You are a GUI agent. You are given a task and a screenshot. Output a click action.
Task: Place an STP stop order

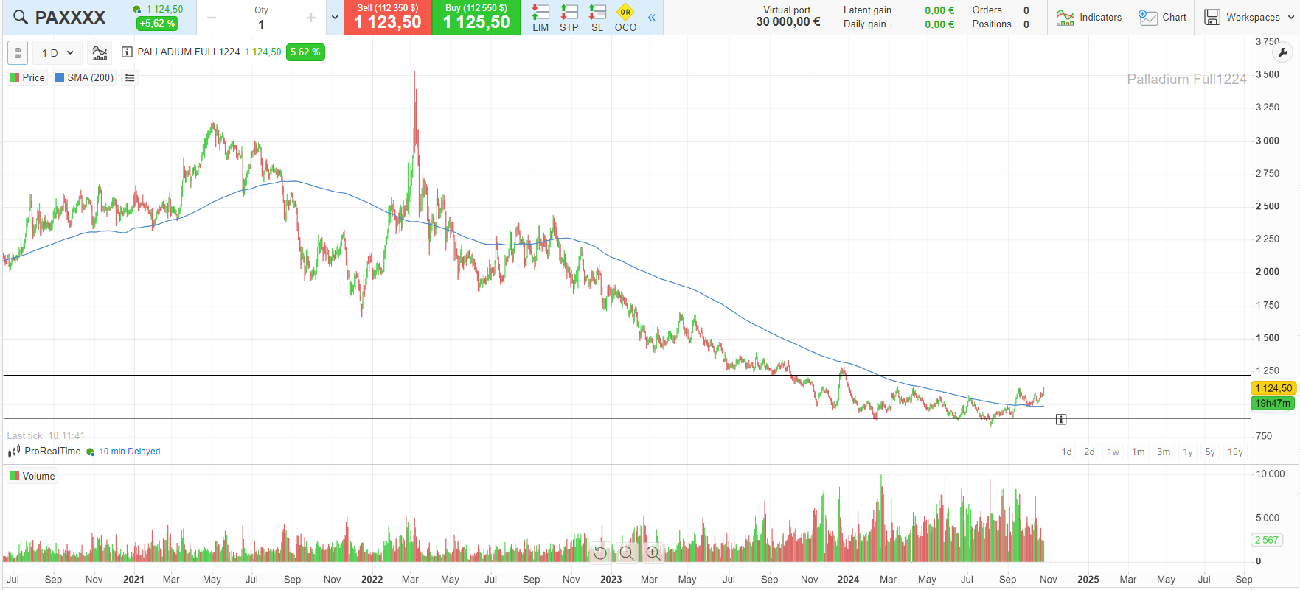point(569,18)
